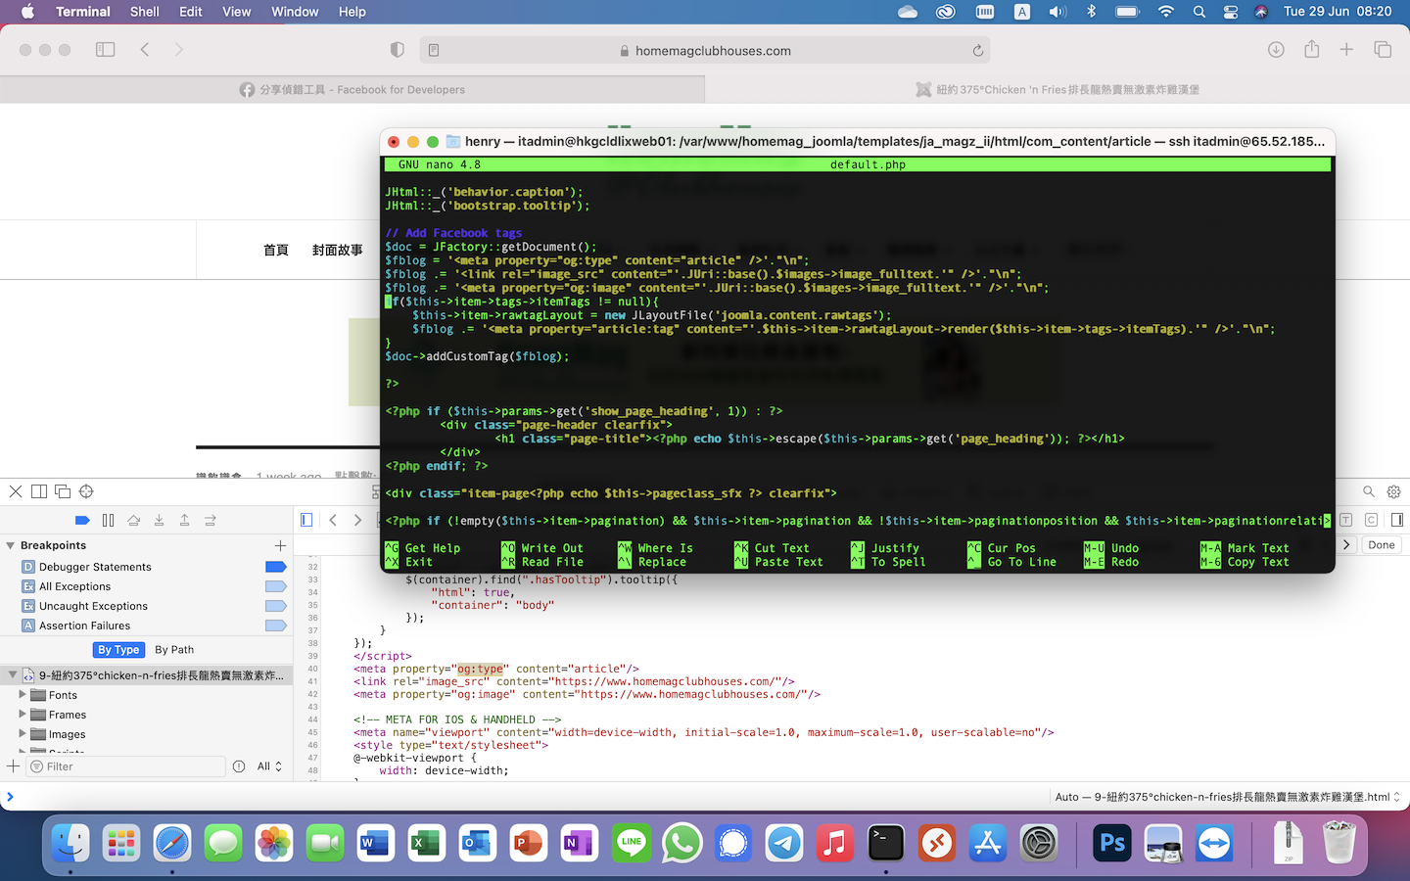The image size is (1410, 881).
Task: Toggle all breakpoints with the blue arrow
Action: pos(82,521)
